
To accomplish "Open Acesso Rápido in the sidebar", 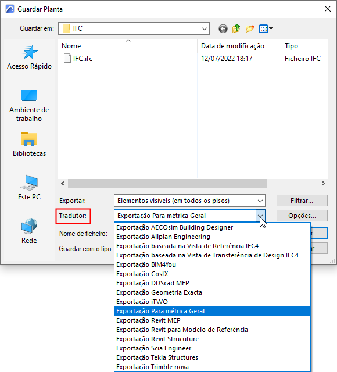I will 29,58.
